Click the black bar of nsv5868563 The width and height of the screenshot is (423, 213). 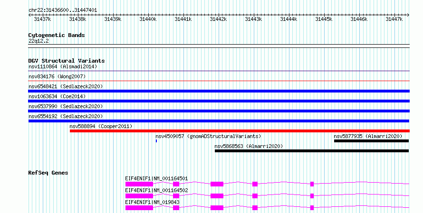[312, 151]
